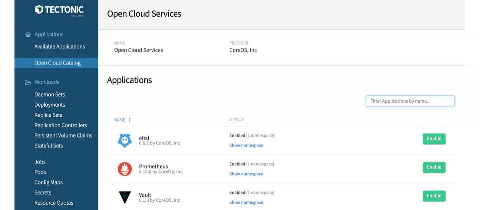480x210 pixels.
Task: Expand etcd's Show namespace link
Action: coord(246,145)
